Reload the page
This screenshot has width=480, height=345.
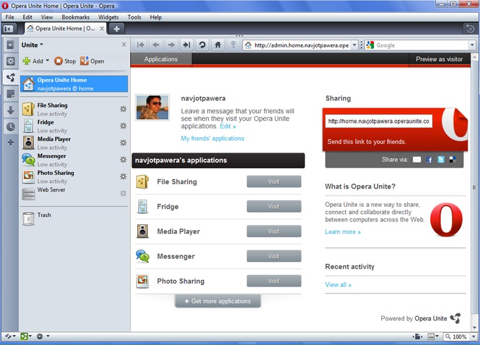click(x=202, y=45)
